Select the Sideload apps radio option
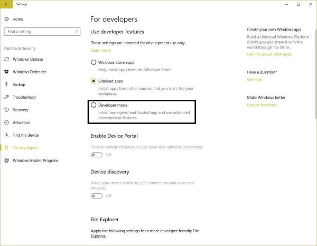This screenshot has height=246, width=317. (94, 81)
